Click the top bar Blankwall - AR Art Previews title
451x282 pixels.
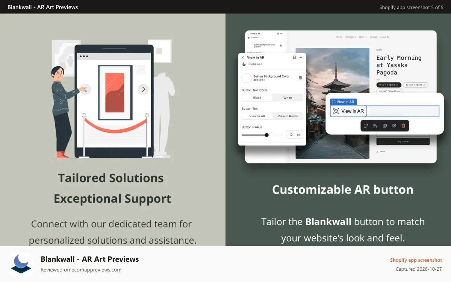43,7
